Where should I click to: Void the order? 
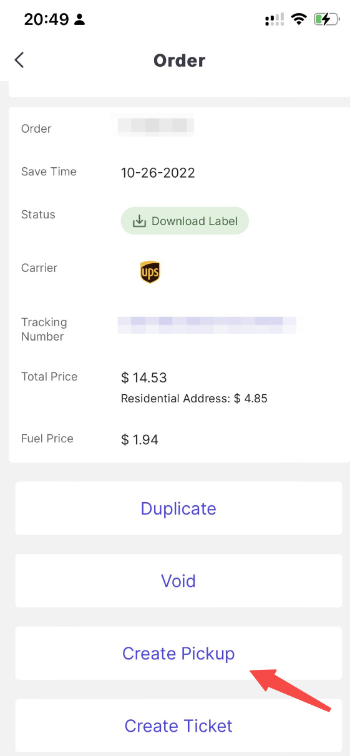point(178,581)
